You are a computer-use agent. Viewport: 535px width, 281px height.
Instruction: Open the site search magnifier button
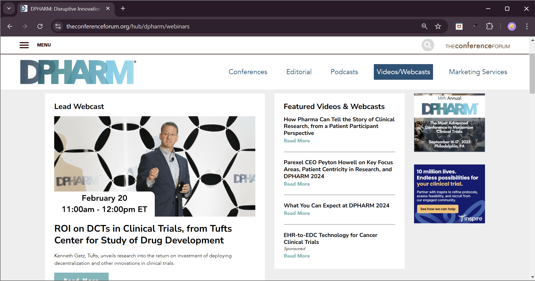428,45
